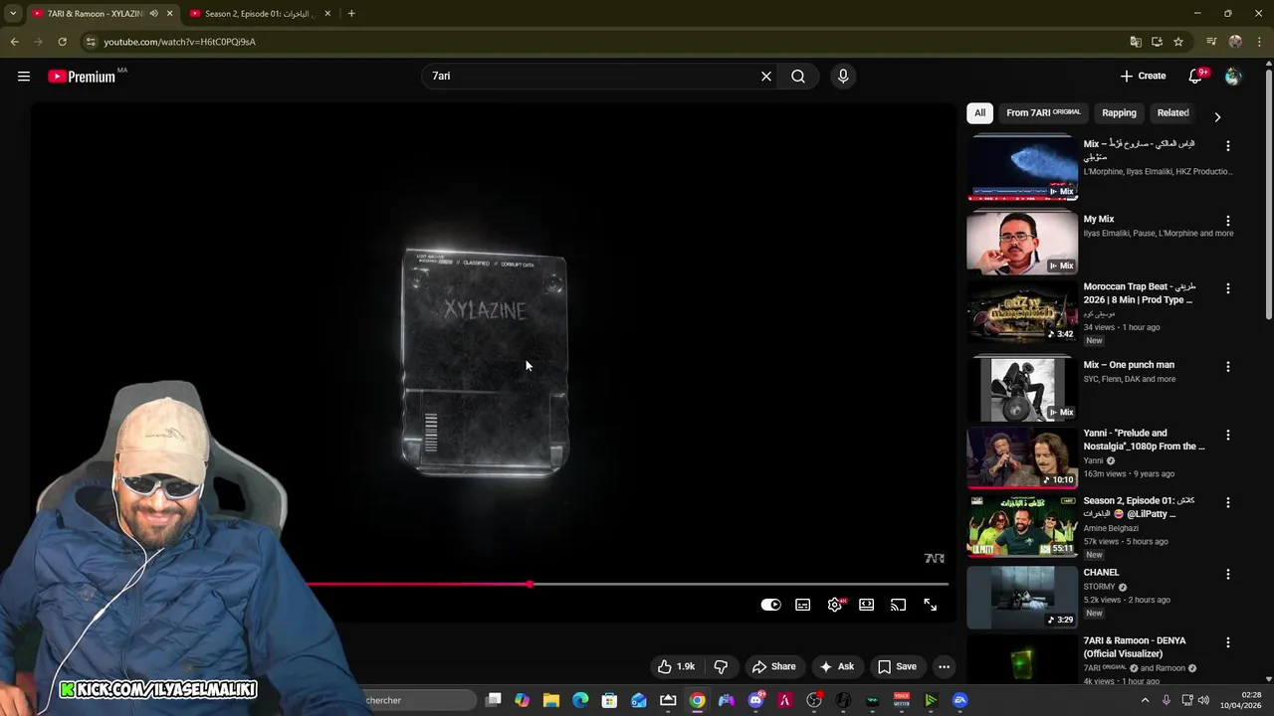Select the From 7ARI filter chip
This screenshot has height=716, width=1274.
tap(1043, 112)
